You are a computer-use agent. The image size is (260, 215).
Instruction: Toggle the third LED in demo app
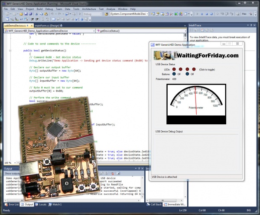187,69
